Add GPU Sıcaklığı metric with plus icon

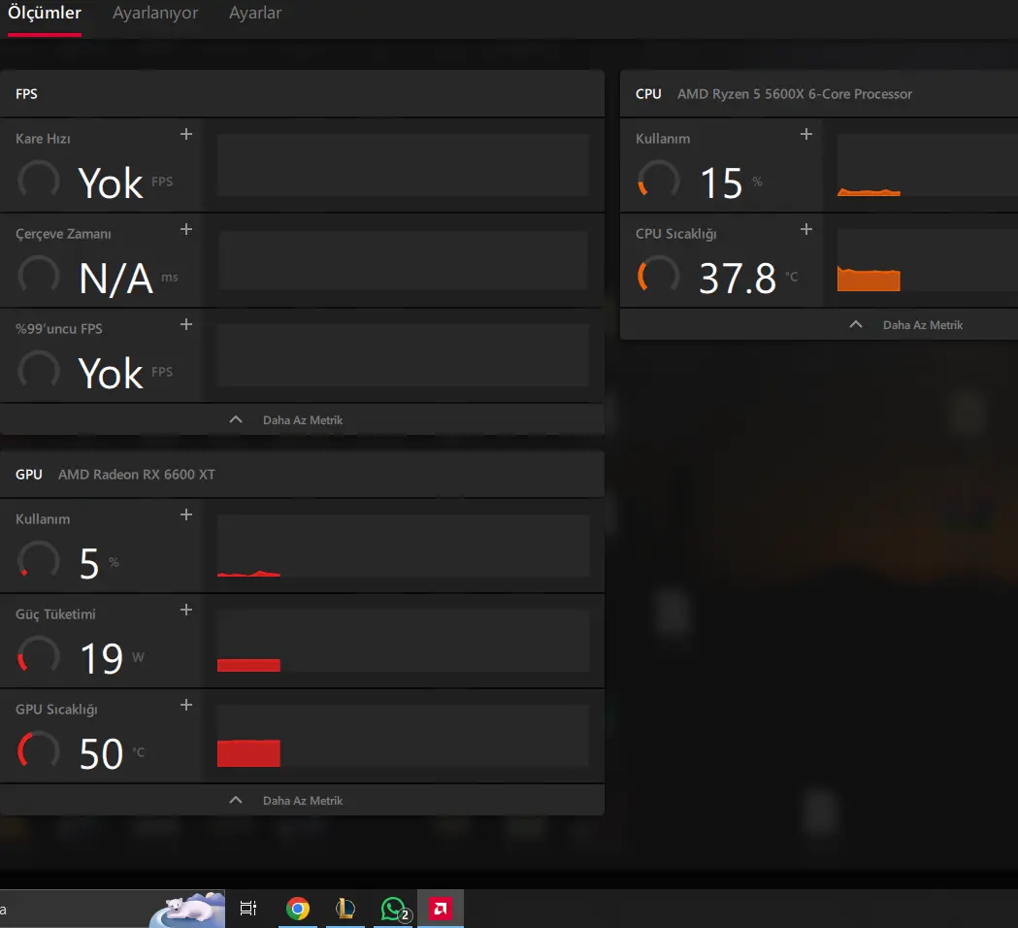186,705
